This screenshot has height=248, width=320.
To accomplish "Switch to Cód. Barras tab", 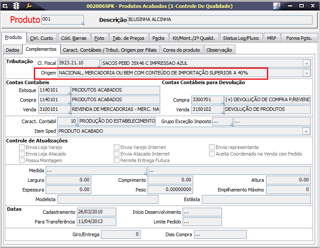I will (74, 38).
